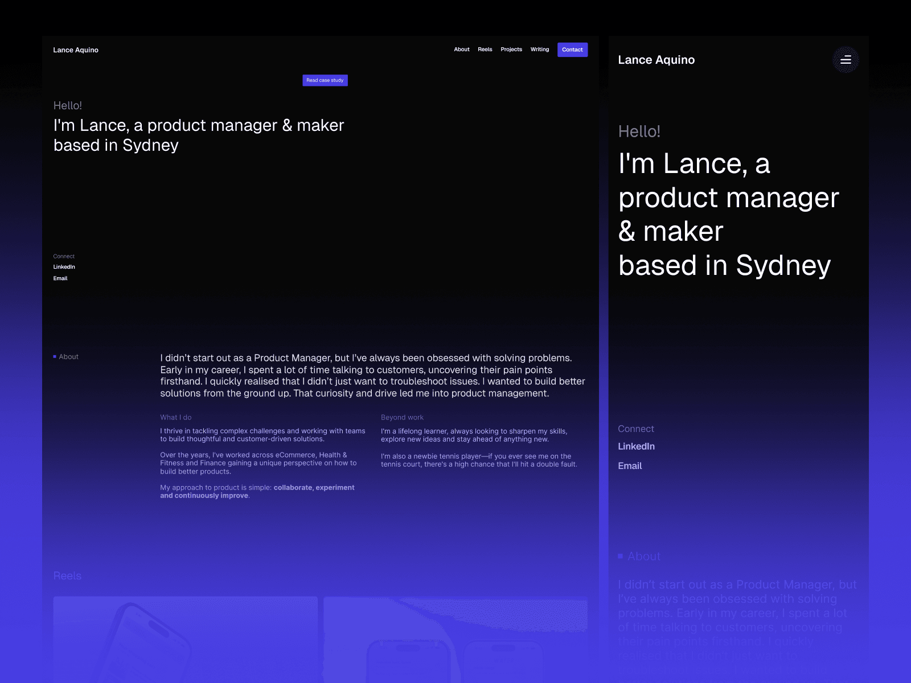911x683 pixels.
Task: Click the newbie tennis player paragraph
Action: point(479,460)
